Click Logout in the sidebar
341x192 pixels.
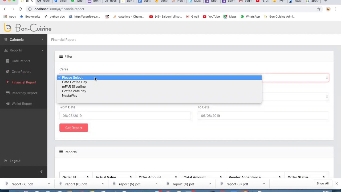point(15,161)
